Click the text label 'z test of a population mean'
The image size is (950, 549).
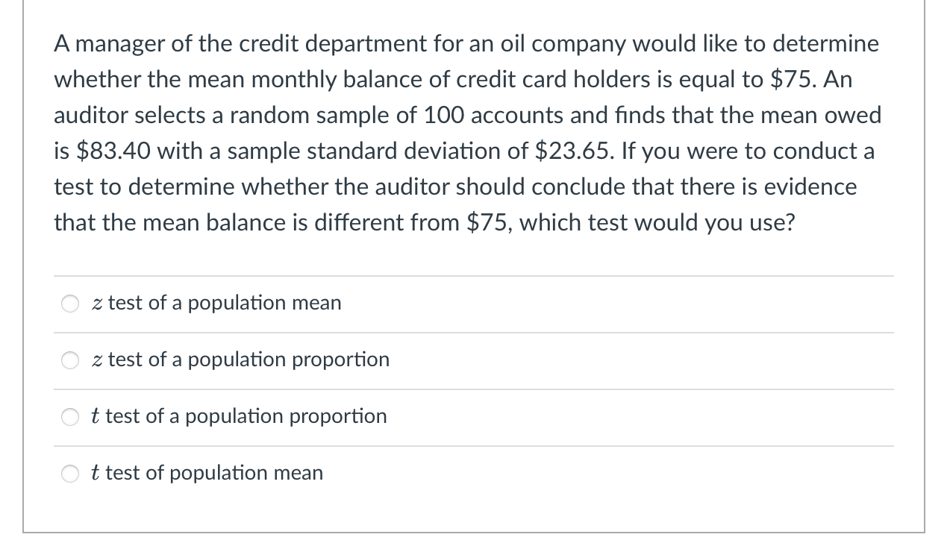[216, 304]
